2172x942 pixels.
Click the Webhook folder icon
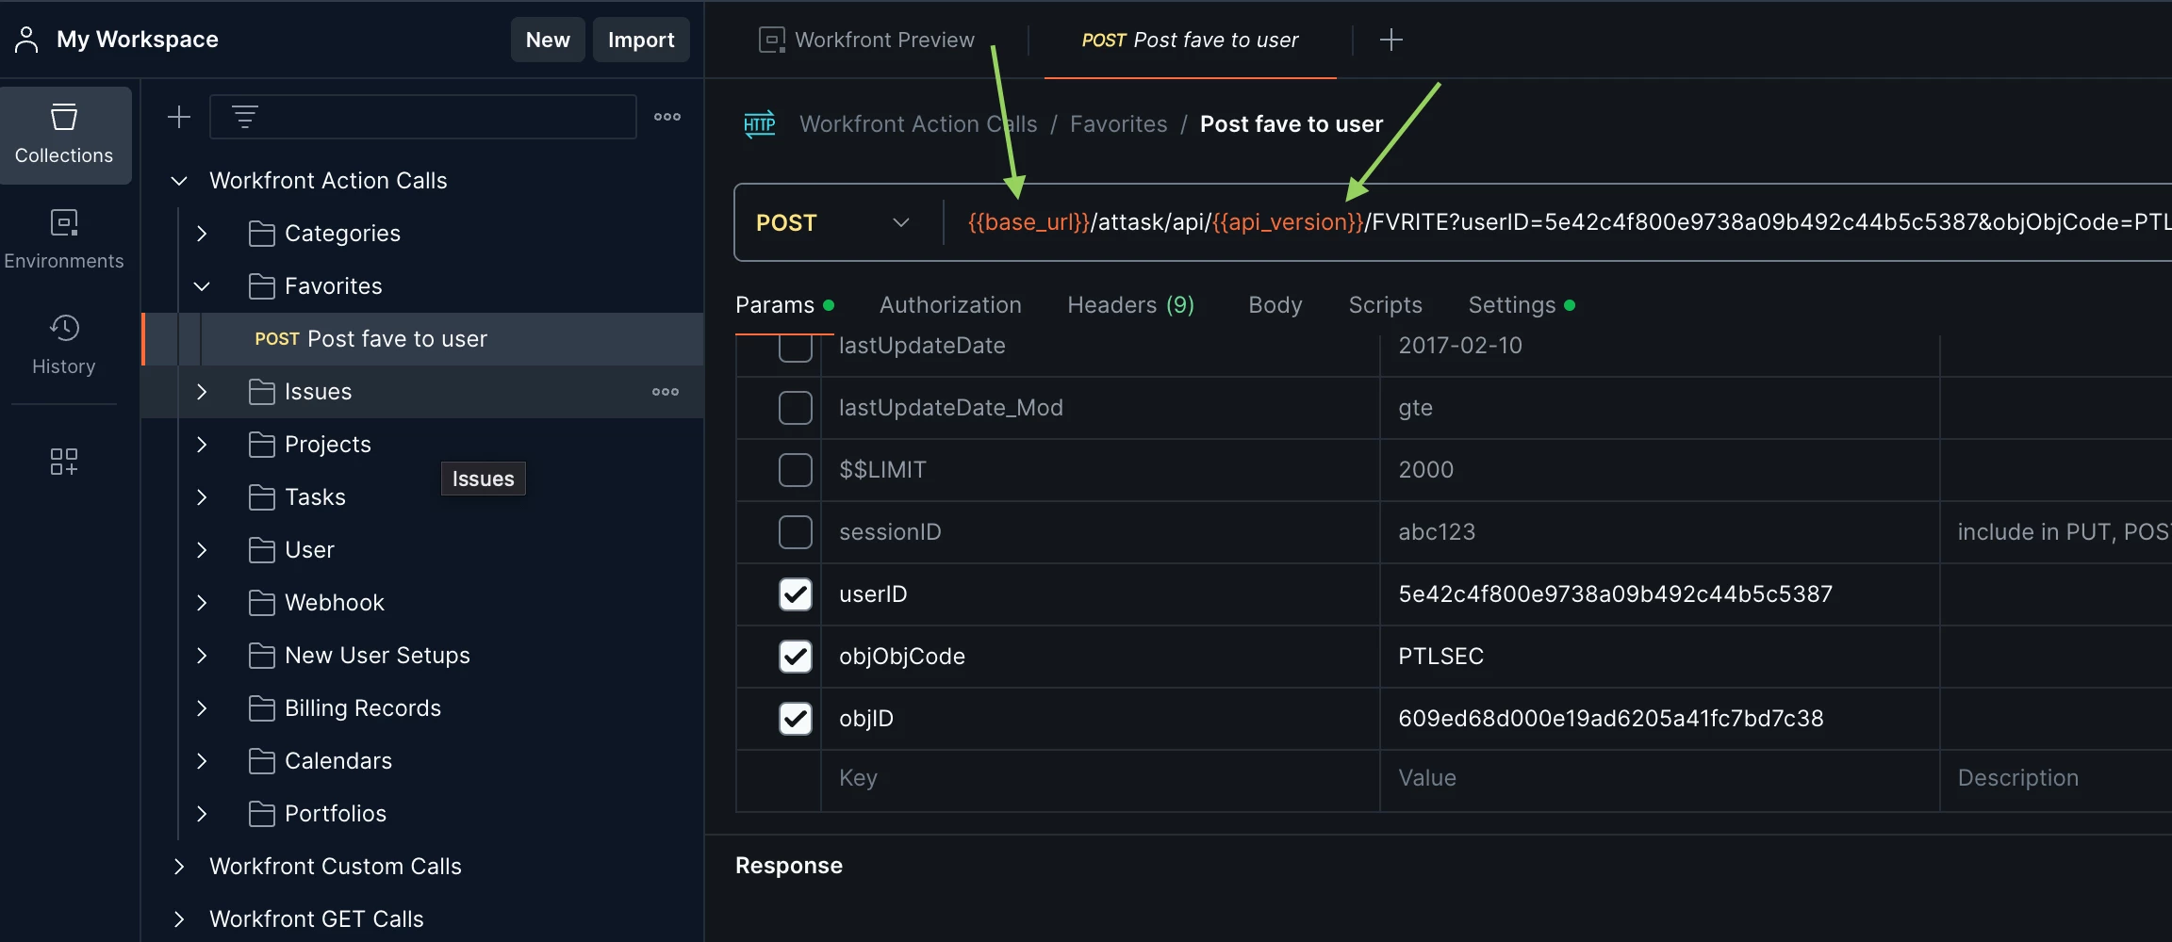262,603
